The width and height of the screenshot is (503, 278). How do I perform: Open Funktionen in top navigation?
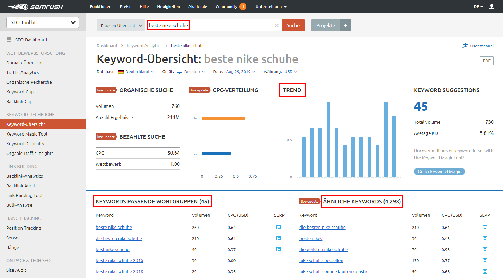[100, 7]
